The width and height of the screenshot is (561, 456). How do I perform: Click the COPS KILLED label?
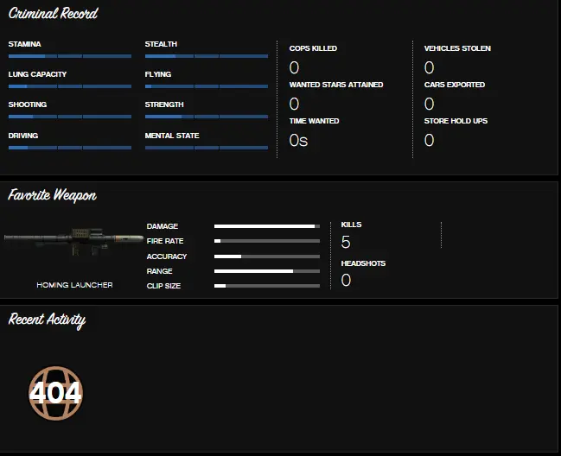[313, 48]
